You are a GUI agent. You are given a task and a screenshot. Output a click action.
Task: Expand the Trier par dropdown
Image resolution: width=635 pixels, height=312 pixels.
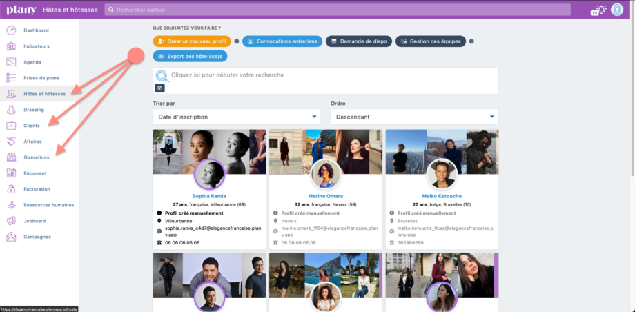[237, 117]
